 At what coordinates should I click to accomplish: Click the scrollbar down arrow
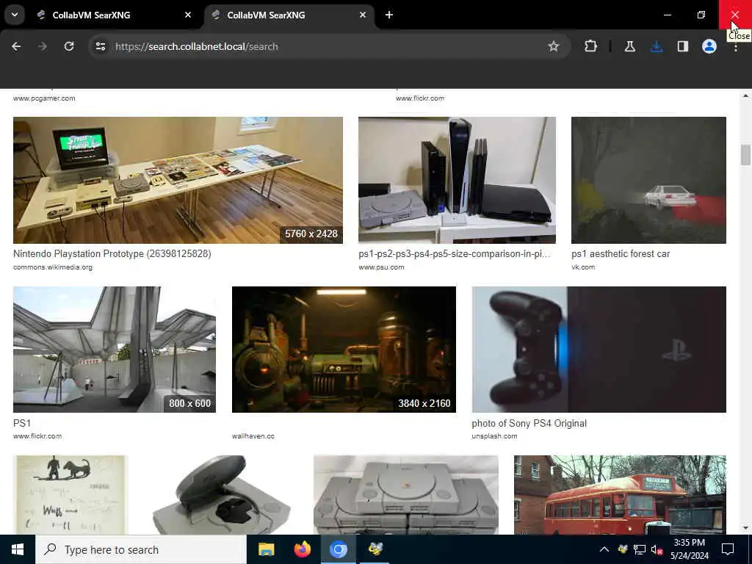coord(745,528)
